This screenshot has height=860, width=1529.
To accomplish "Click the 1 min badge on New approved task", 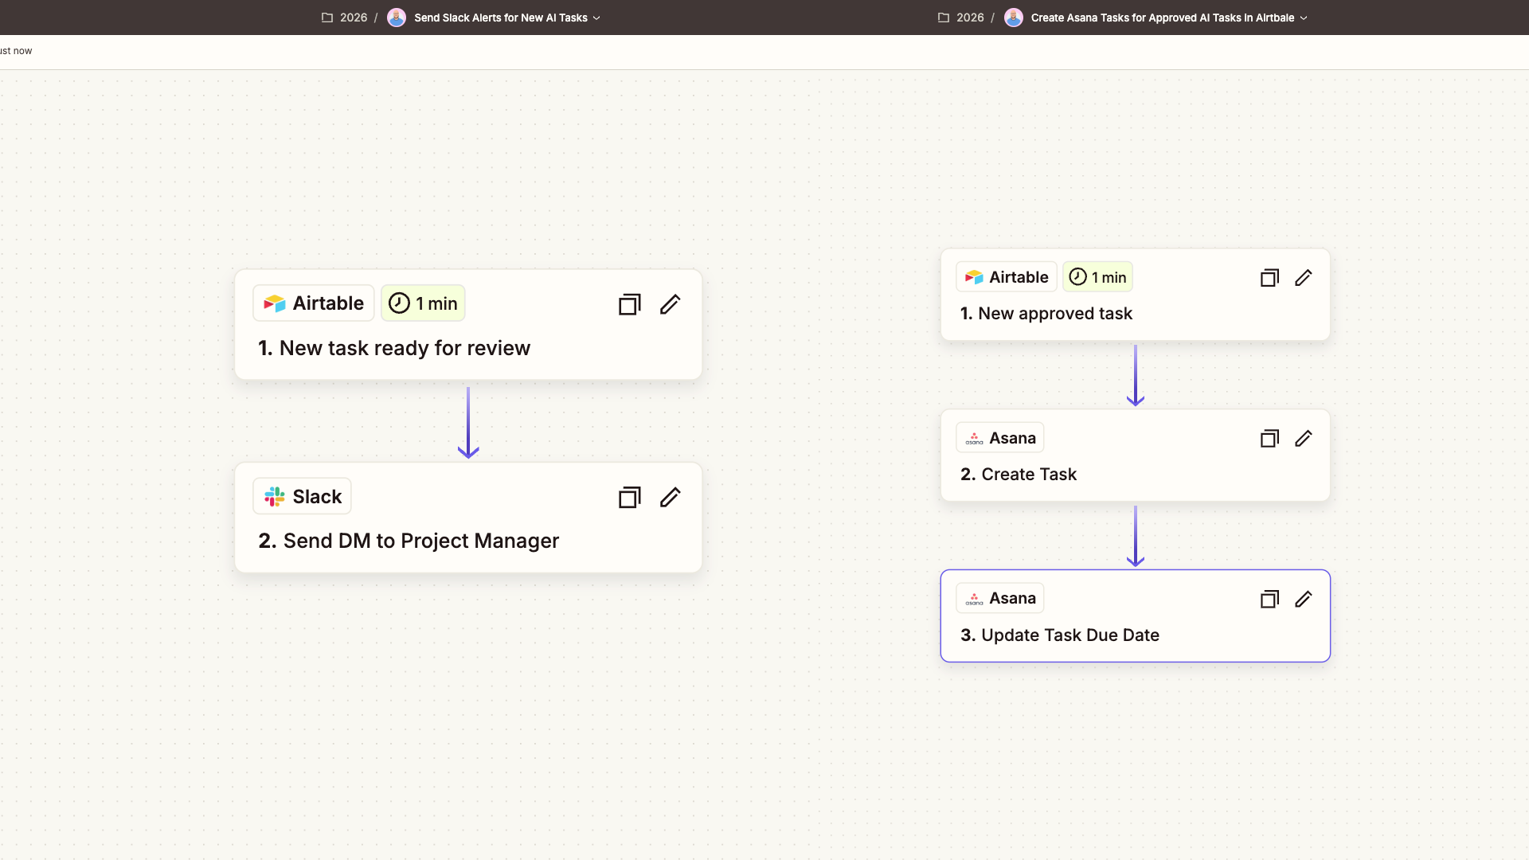I will point(1097,276).
